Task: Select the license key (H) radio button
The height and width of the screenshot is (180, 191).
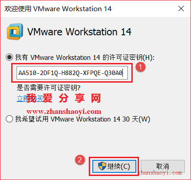Action: coord(9,57)
